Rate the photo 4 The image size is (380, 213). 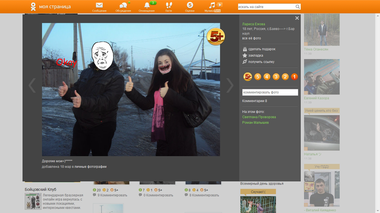[x=267, y=77]
